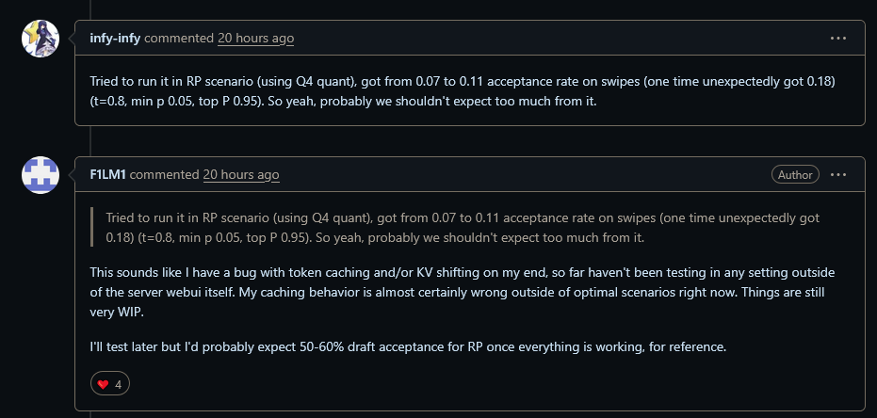
Task: Visit the infy-infy username link
Action: pyautogui.click(x=115, y=39)
